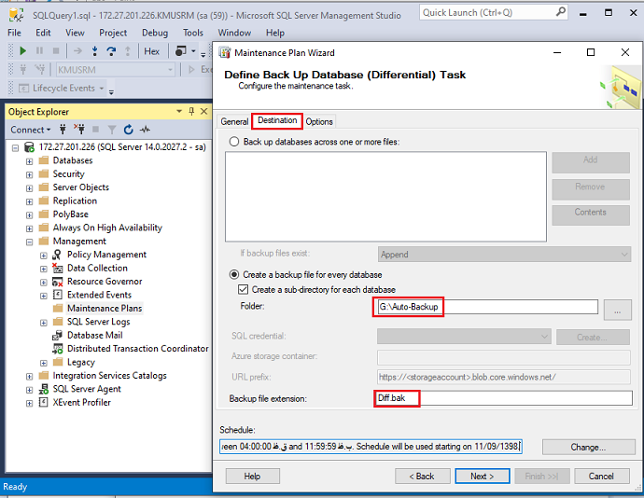Click the green Execute query icon
Image resolution: width=644 pixels, height=498 pixels.
coord(22,51)
